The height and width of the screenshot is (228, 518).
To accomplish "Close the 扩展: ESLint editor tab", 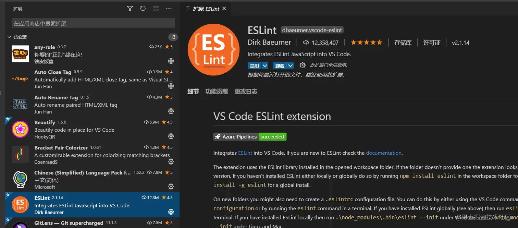I will 224,9.
